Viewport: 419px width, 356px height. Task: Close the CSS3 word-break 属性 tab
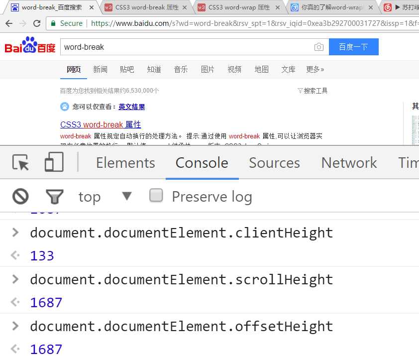(x=185, y=7)
